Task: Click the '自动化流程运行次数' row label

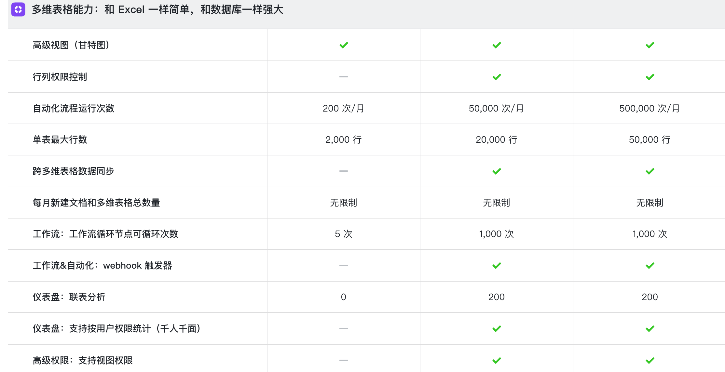Action: [74, 108]
